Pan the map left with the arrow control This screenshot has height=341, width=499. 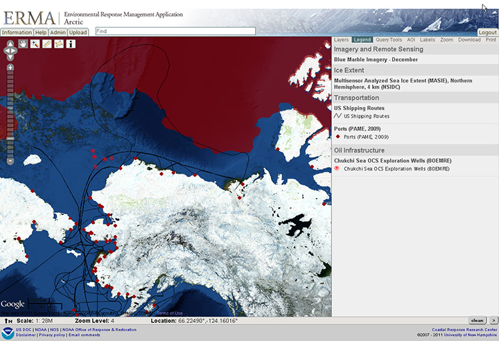(6, 51)
